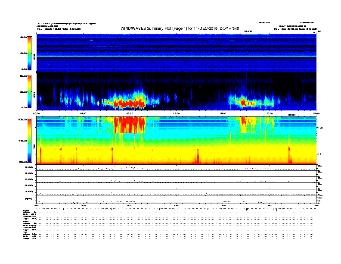Click the red 18:00 burst in RAD1 spectrogram
This screenshot has width=341, height=264.
point(243,102)
